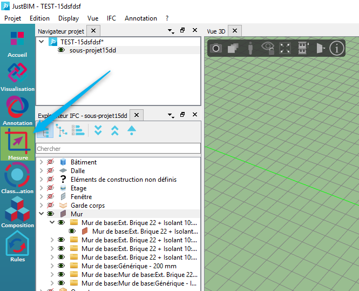
Task: Expand the Etage node
Action: pos(42,188)
